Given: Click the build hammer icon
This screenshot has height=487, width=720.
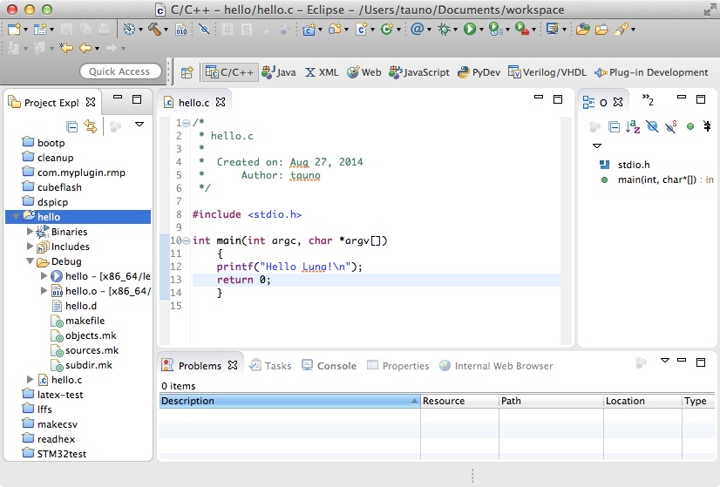Looking at the screenshot, I should coord(154,29).
